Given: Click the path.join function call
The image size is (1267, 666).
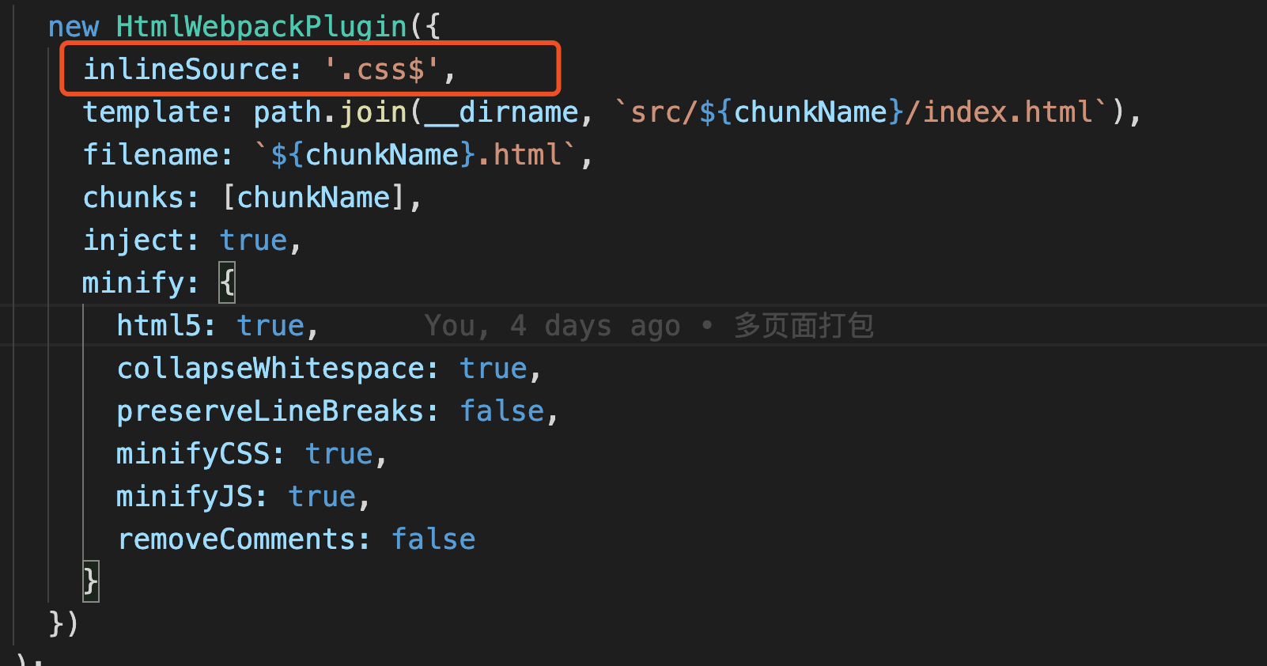Looking at the screenshot, I should tap(330, 112).
